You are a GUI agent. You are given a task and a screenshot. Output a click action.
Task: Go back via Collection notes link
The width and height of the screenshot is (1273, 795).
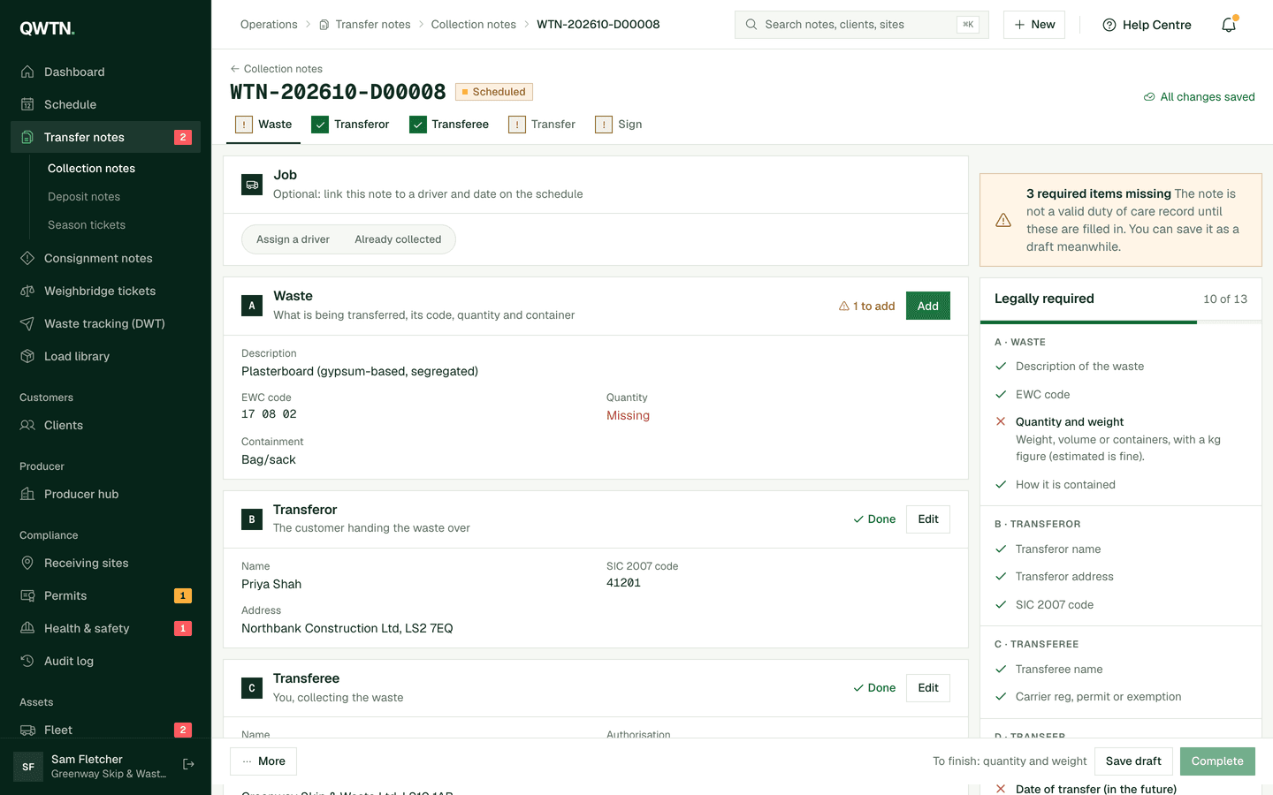click(x=276, y=69)
